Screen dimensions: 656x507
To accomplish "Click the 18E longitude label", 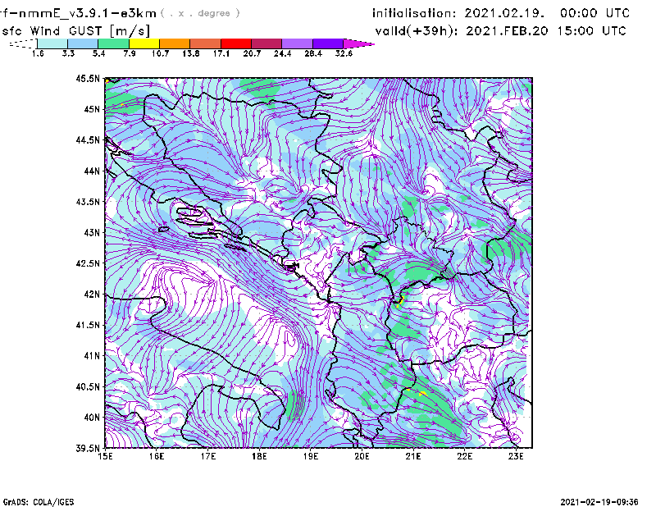I will (259, 456).
